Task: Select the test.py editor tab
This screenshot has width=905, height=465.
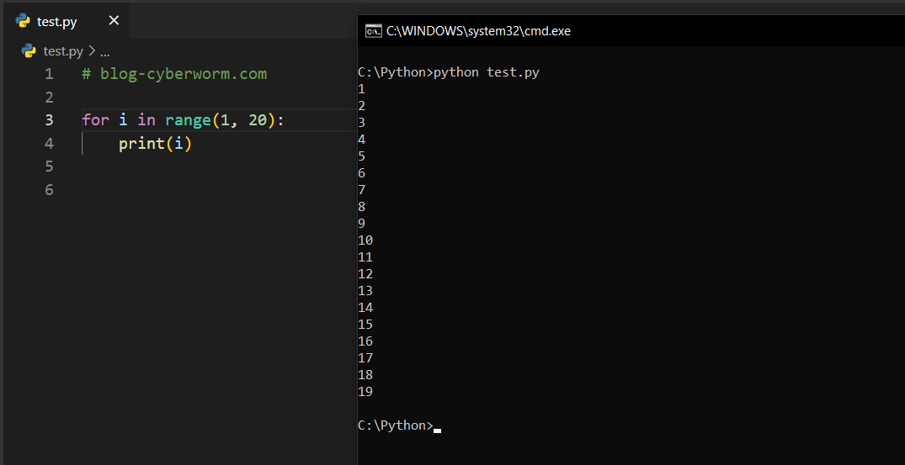Action: pos(56,21)
